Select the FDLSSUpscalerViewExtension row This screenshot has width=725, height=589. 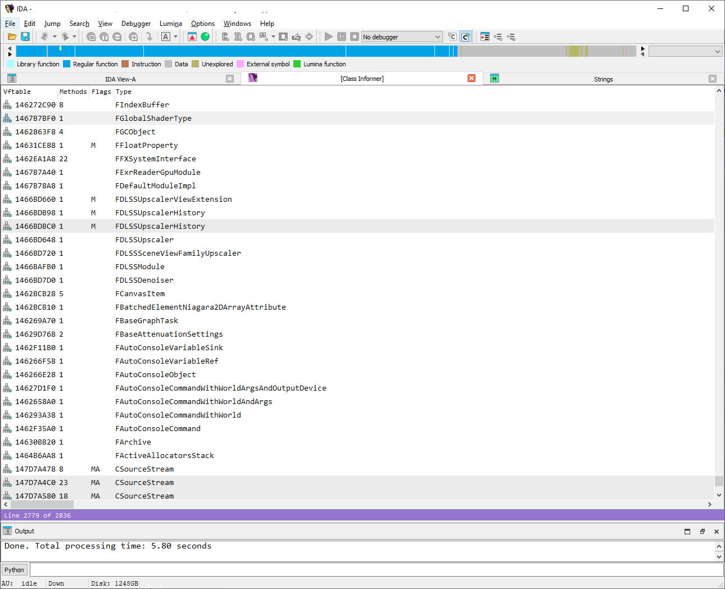click(x=357, y=199)
